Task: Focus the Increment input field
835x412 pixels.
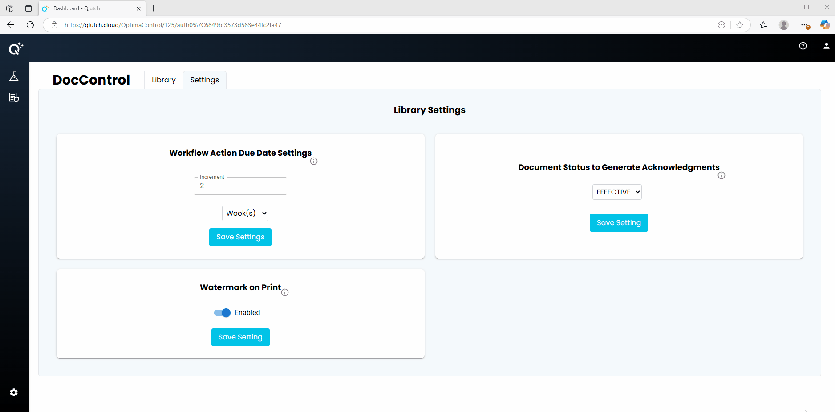Action: (x=240, y=186)
